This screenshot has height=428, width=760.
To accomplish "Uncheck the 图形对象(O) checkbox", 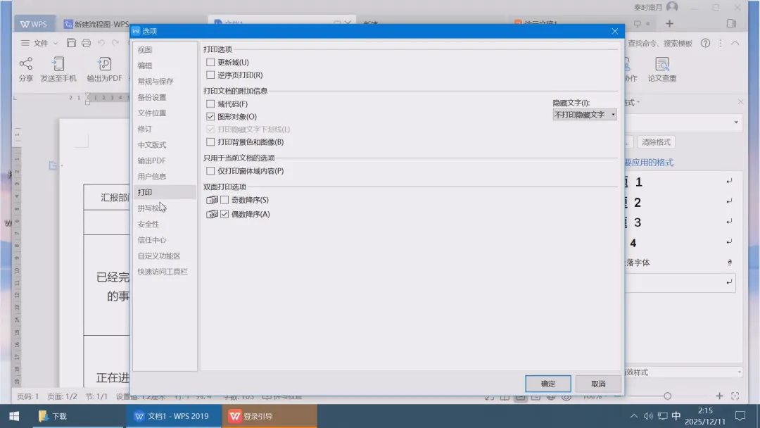I will (210, 116).
